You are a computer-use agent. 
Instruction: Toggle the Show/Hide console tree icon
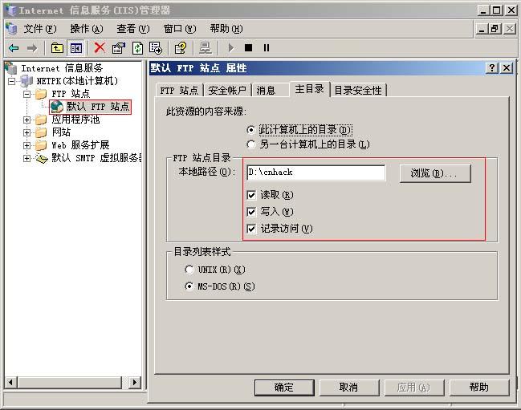(x=75, y=48)
